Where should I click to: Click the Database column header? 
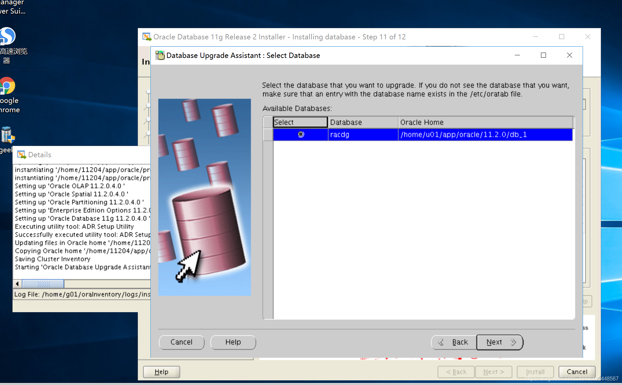[363, 122]
